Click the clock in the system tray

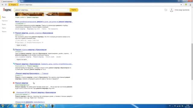[x=188, y=106]
